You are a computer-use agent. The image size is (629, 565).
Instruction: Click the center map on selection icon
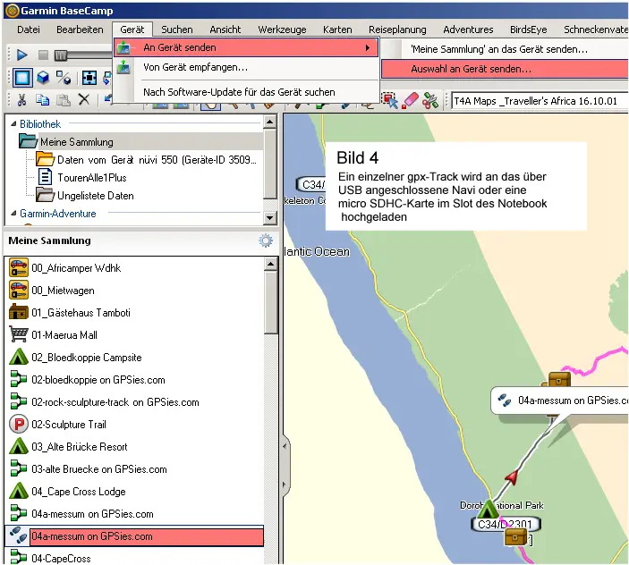coord(89,78)
